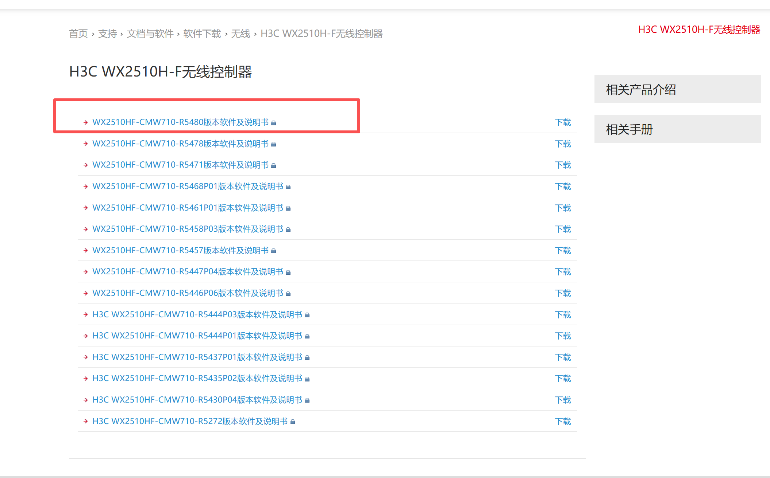Click 下载 for the R5457 version
770x478 pixels.
(x=563, y=251)
